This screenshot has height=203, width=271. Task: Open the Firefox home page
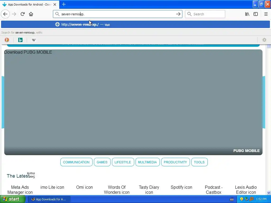pos(31,14)
